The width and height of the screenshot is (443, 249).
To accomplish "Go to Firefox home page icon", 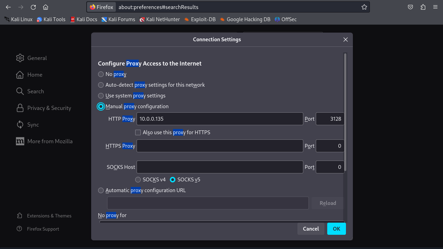I will 45,7.
